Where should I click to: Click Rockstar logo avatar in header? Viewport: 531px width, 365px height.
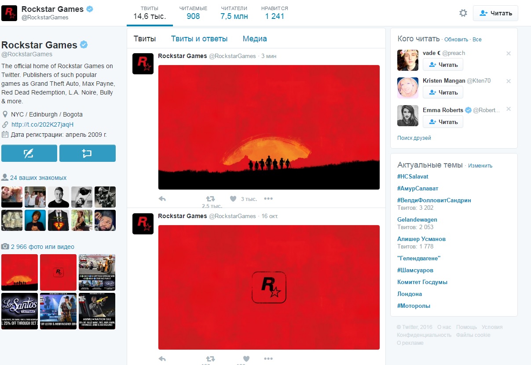click(x=9, y=13)
